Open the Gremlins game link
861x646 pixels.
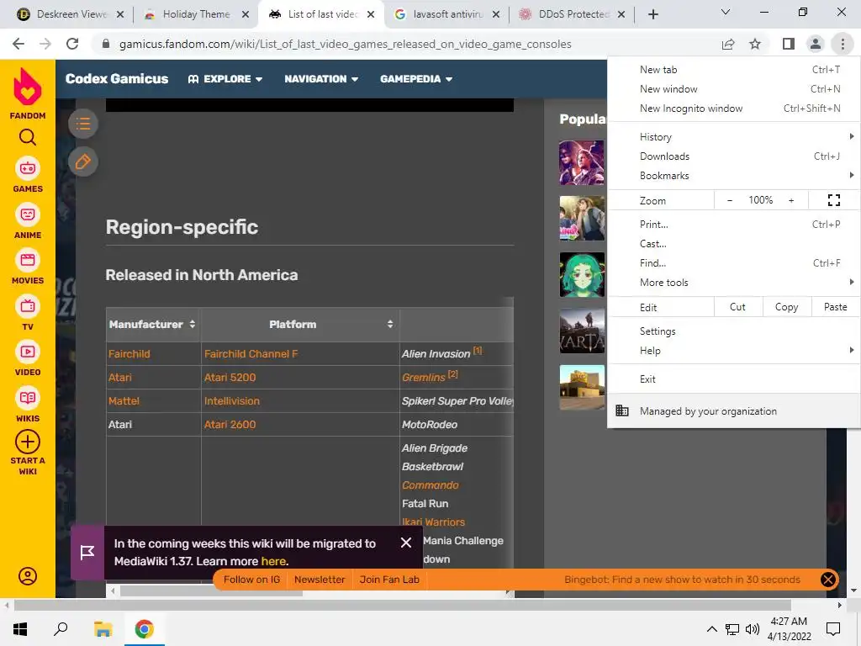(x=424, y=378)
